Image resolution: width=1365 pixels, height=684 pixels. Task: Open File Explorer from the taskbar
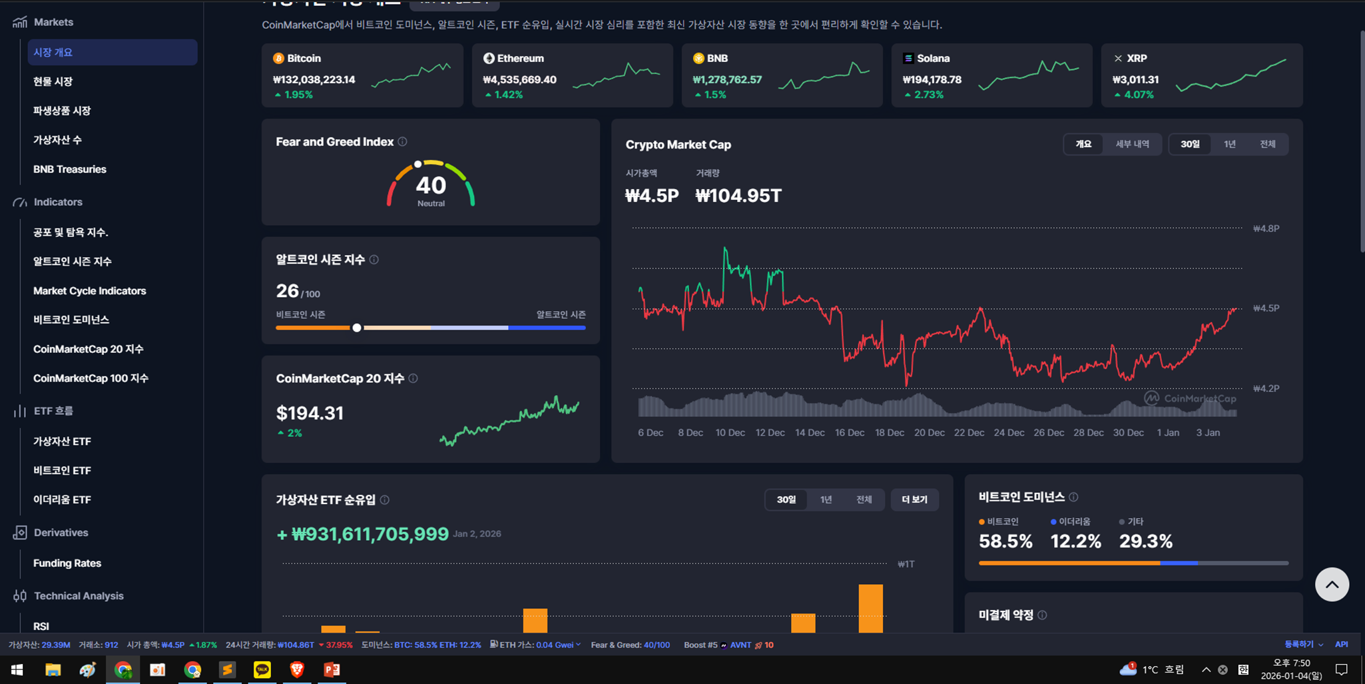[53, 669]
